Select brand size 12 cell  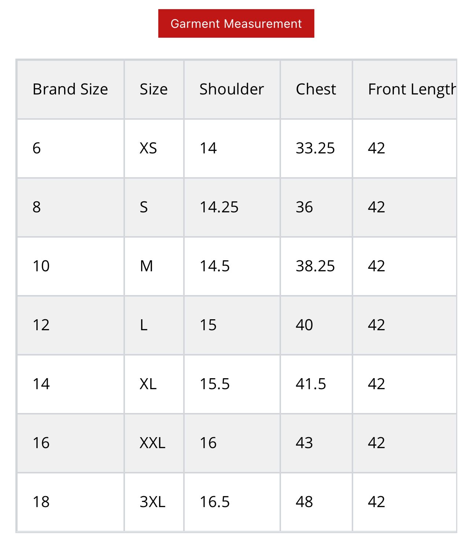pos(41,325)
